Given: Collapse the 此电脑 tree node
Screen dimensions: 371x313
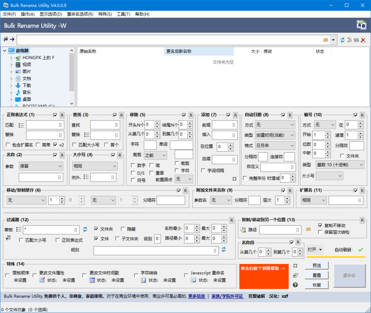Looking at the screenshot, I should coord(4,50).
